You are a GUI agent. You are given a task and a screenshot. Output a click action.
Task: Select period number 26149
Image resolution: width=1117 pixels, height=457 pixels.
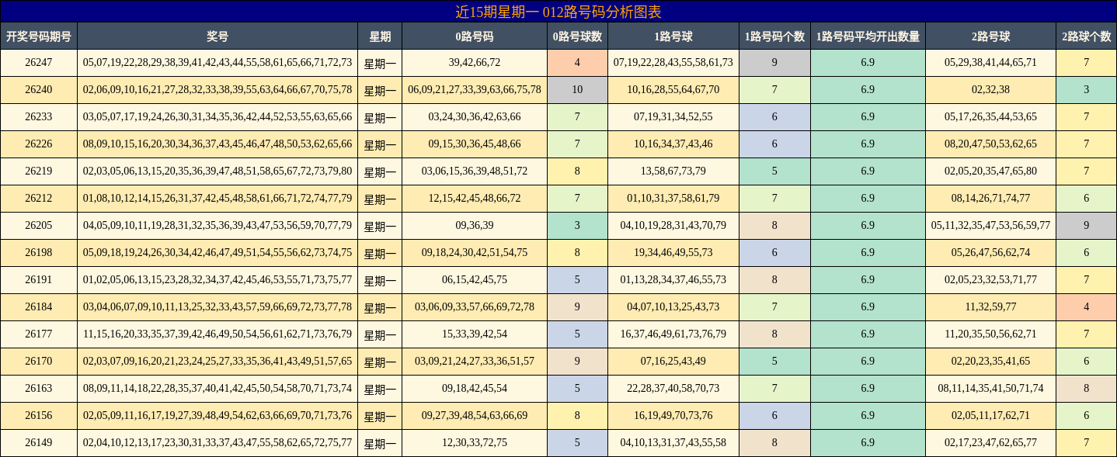click(39, 443)
